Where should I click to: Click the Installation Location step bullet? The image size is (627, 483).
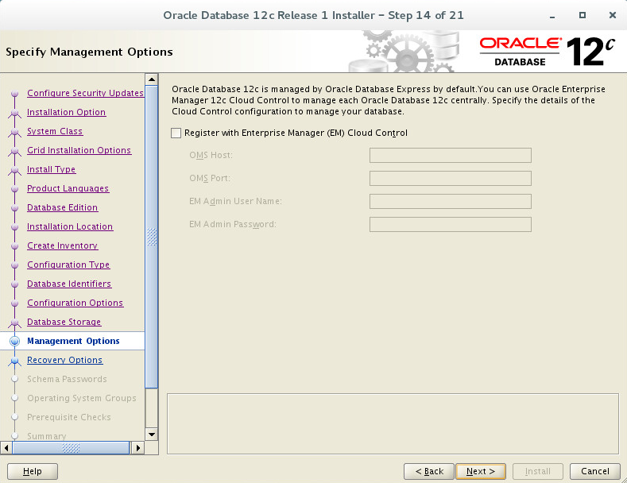coord(15,227)
